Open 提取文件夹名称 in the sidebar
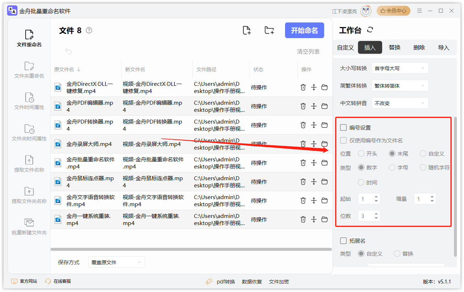 coord(29,195)
